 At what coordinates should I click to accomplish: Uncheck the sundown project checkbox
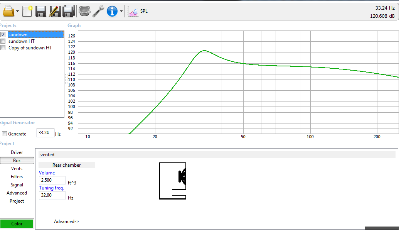pyautogui.click(x=3, y=34)
